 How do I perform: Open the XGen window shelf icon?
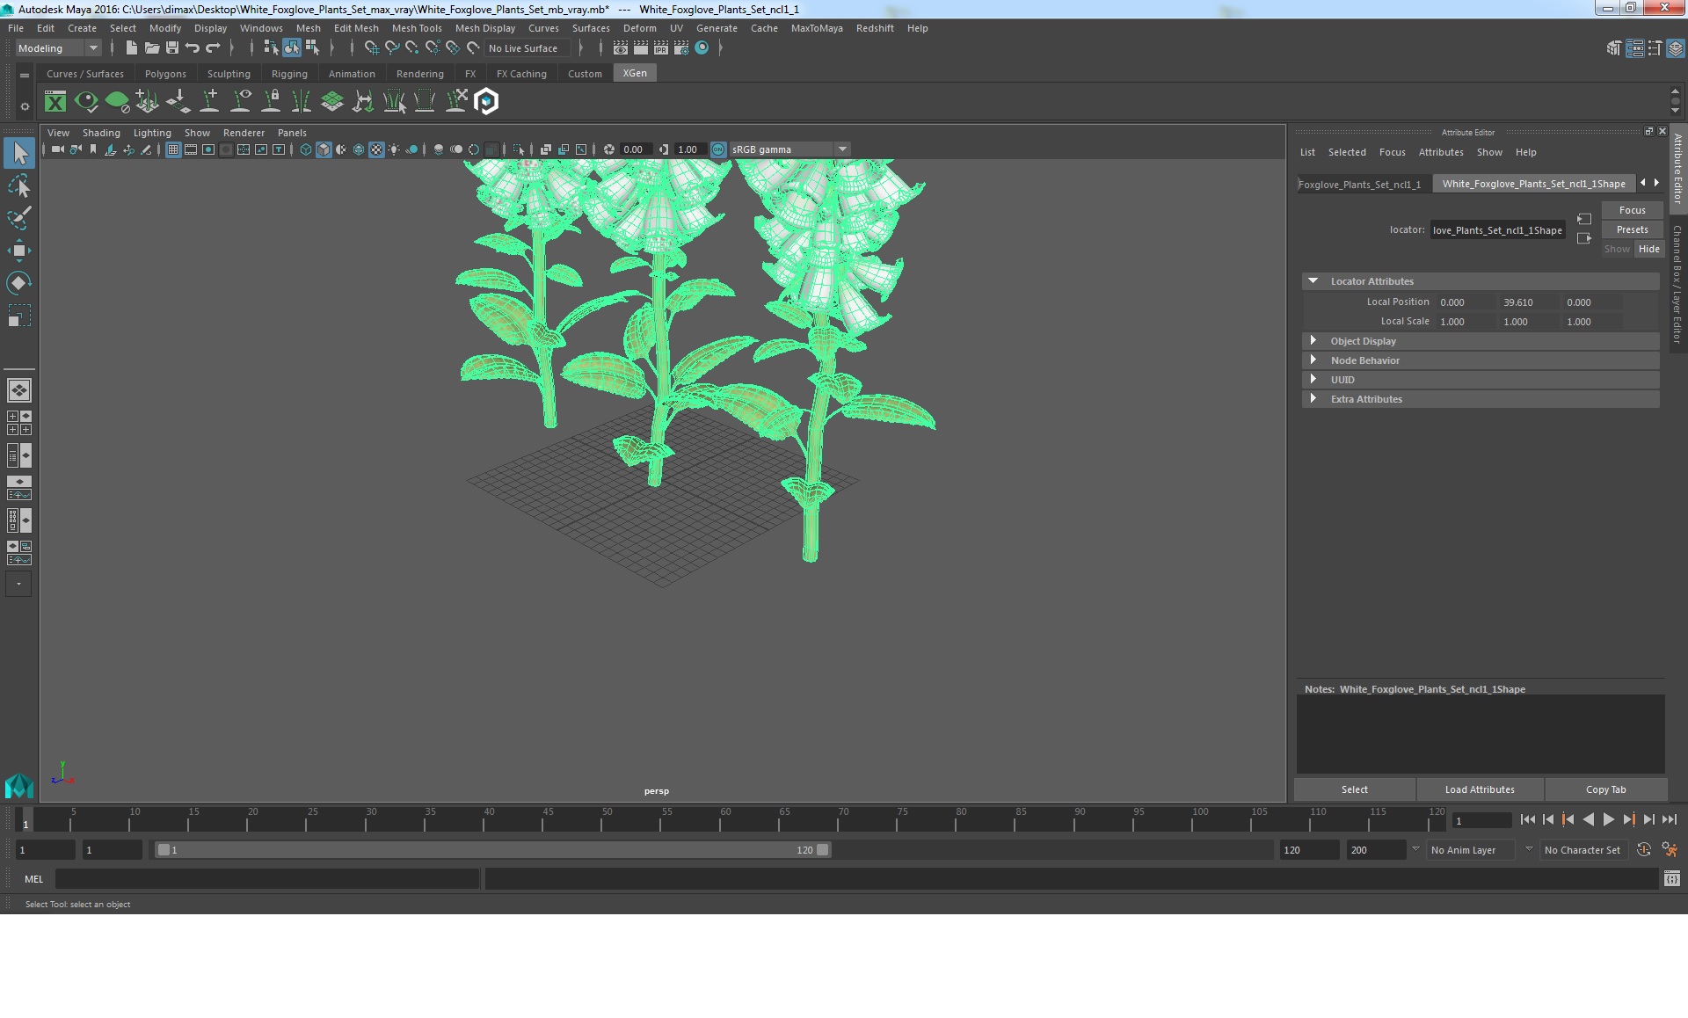tap(55, 102)
